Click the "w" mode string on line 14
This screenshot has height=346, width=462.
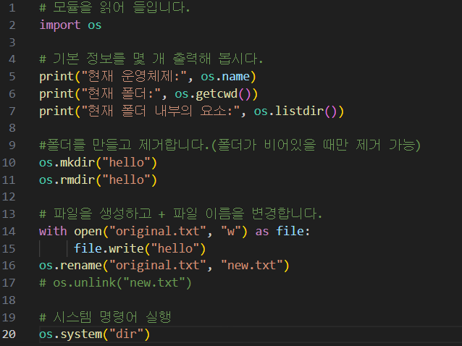point(231,231)
